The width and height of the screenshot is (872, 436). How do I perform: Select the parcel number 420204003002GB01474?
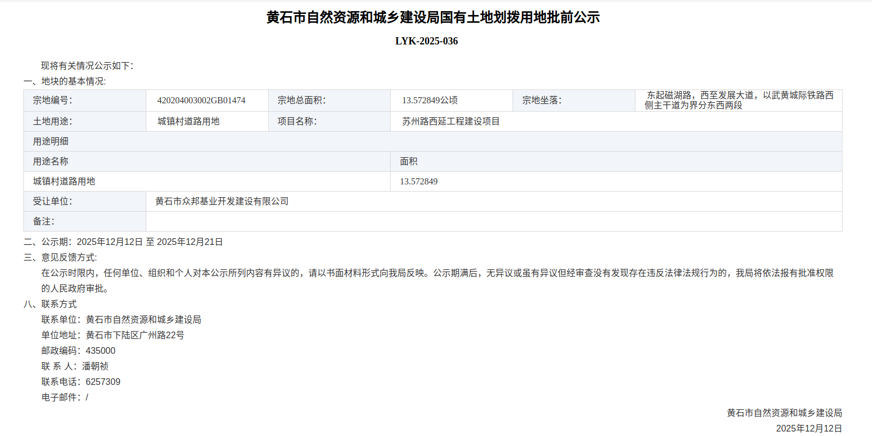tap(201, 101)
